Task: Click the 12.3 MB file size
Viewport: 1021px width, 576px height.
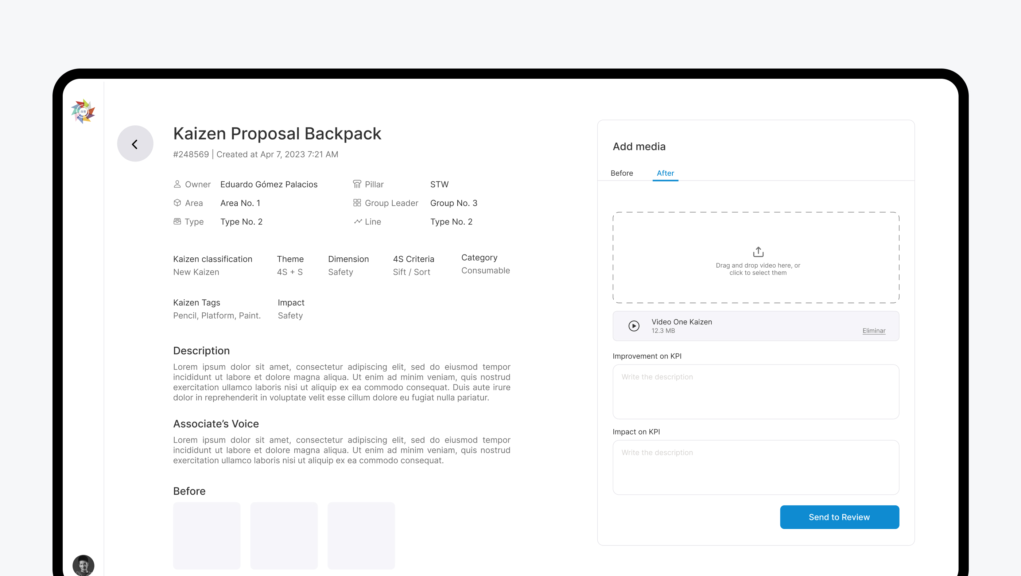Action: (663, 331)
